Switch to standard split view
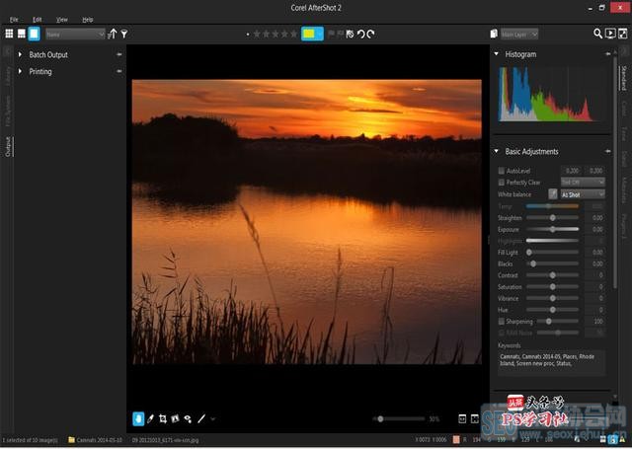 point(22,34)
